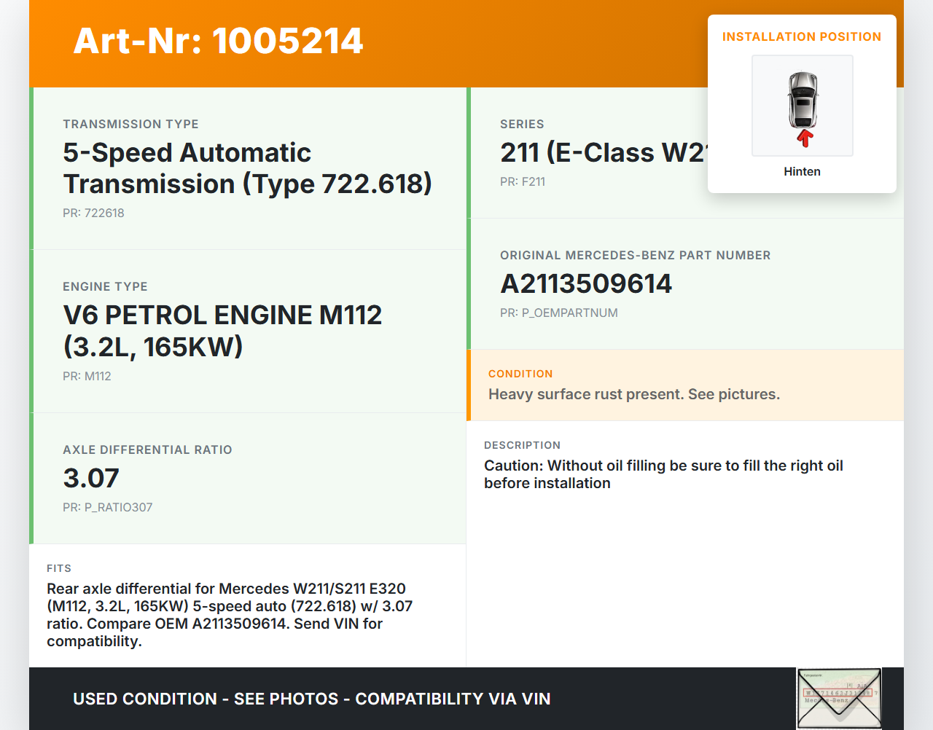Click the PR: P_OEMPARTNUM code
This screenshot has width=933, height=730.
pyautogui.click(x=558, y=313)
